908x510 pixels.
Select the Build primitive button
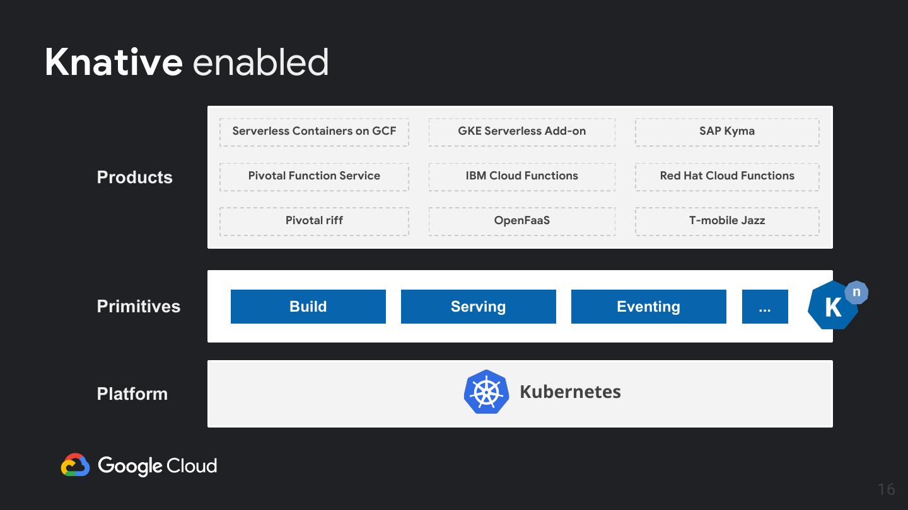click(308, 307)
